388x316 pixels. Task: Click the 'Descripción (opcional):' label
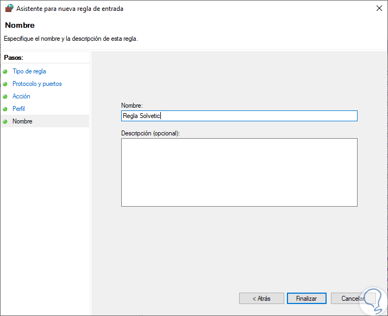150,133
